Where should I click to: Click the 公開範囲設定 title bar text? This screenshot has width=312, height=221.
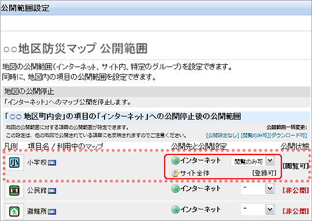(25, 8)
